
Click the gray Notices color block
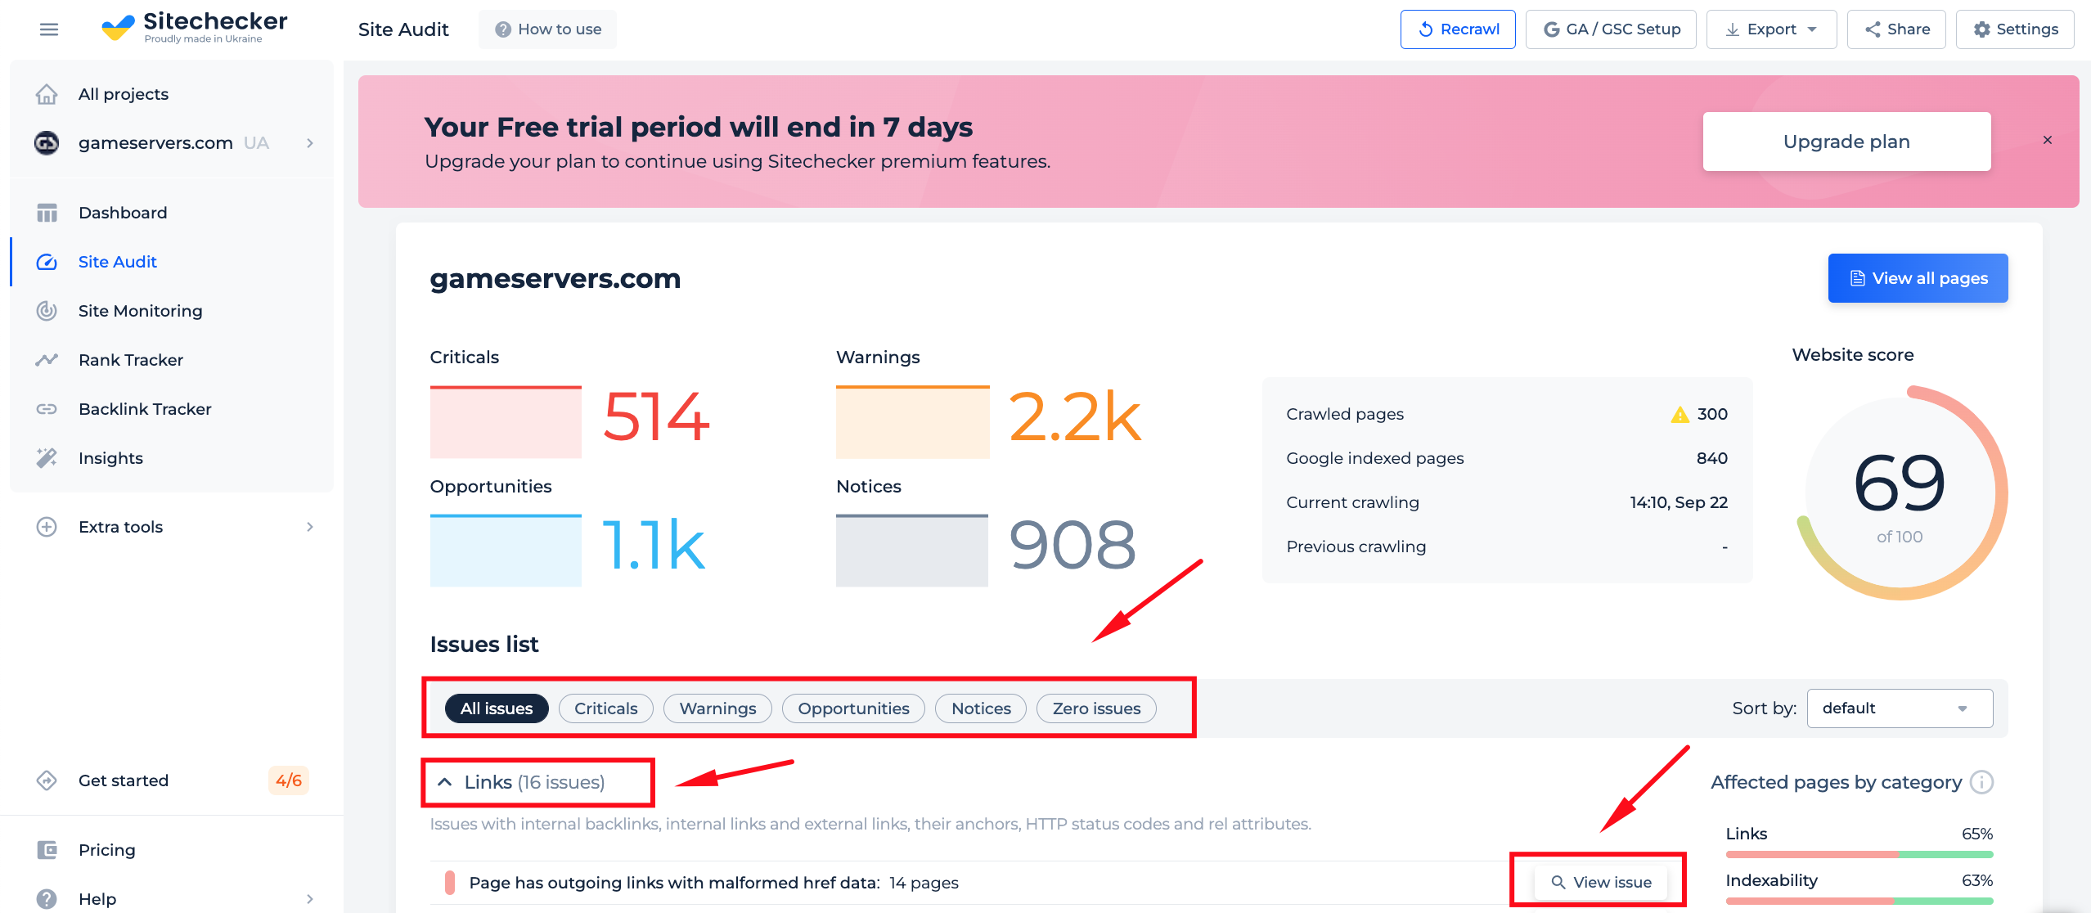911,550
